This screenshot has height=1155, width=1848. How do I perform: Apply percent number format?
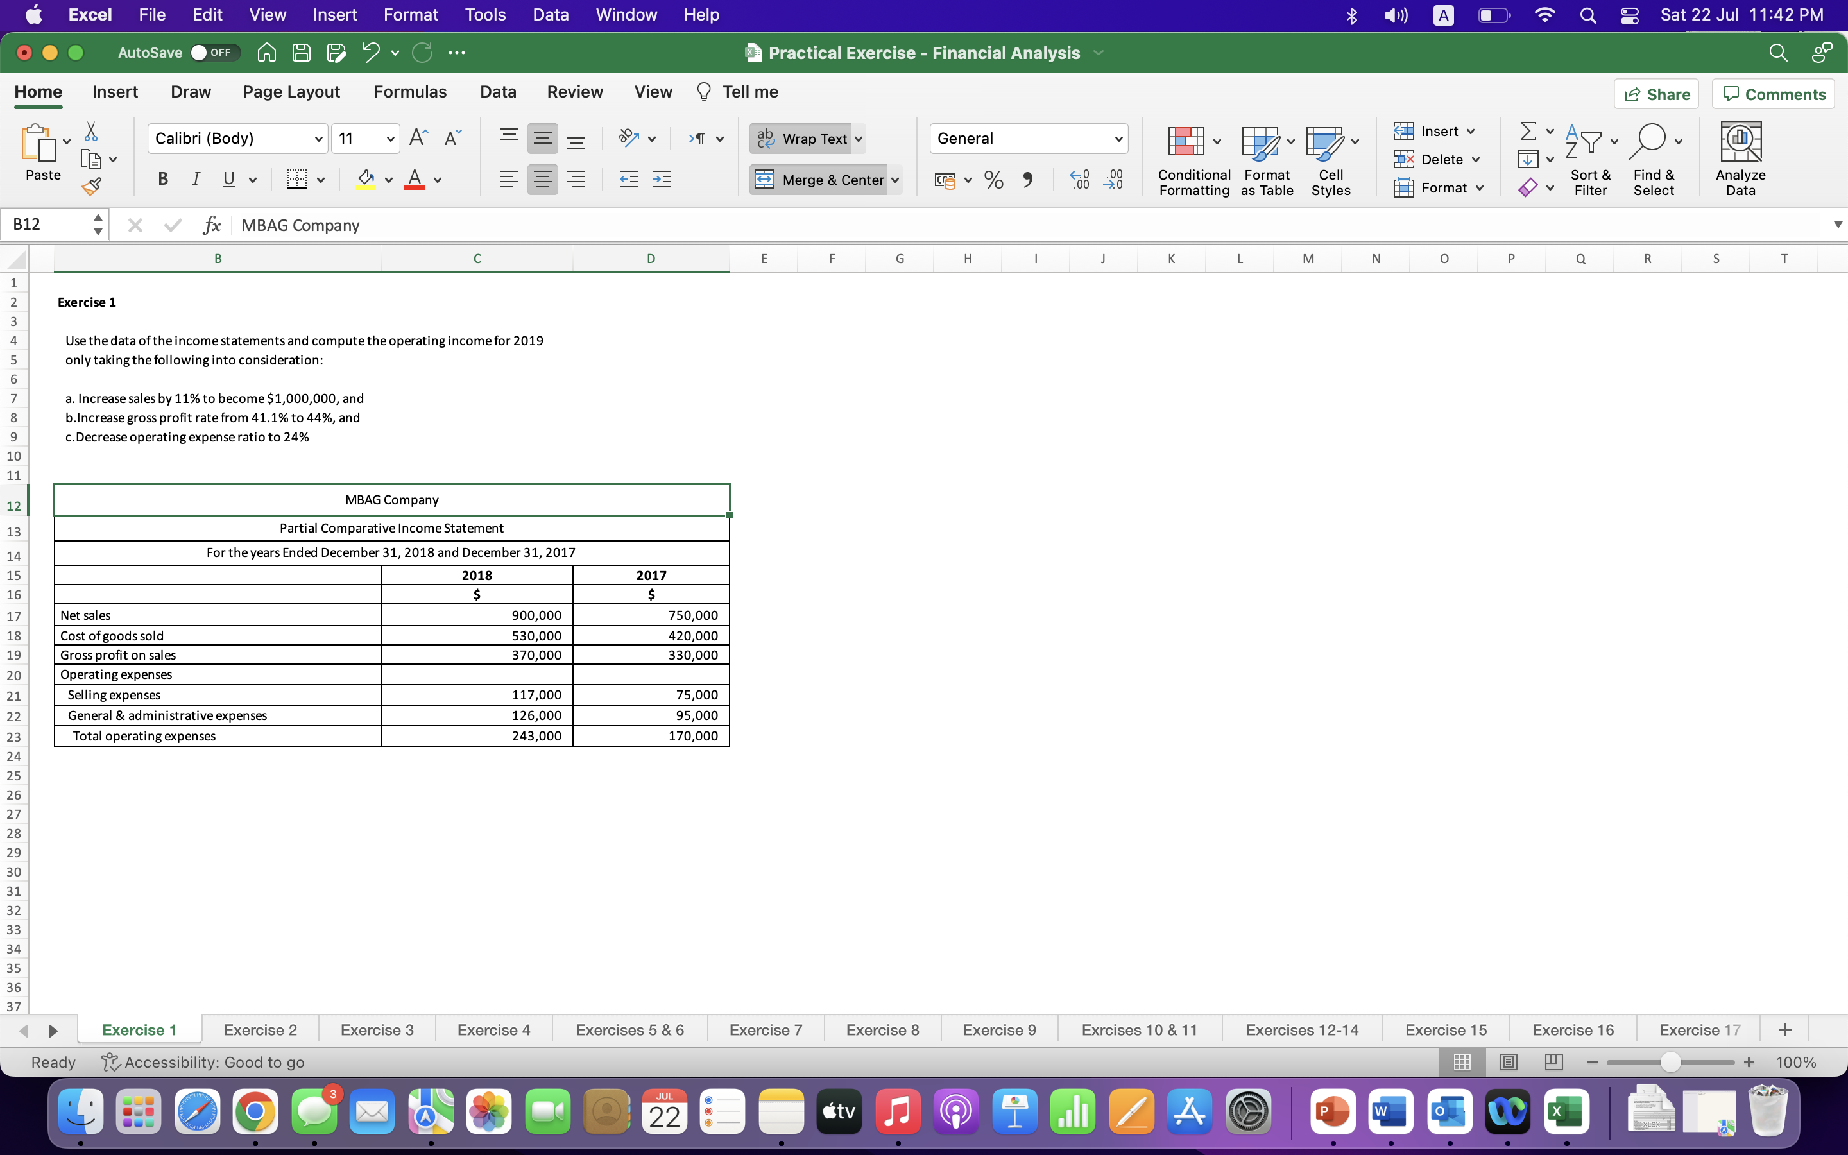(993, 180)
